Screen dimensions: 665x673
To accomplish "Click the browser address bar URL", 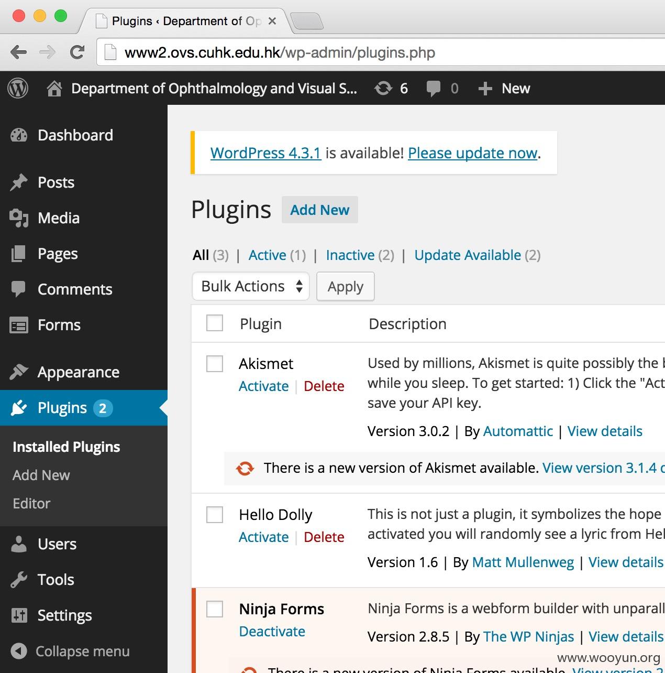I will 280,53.
